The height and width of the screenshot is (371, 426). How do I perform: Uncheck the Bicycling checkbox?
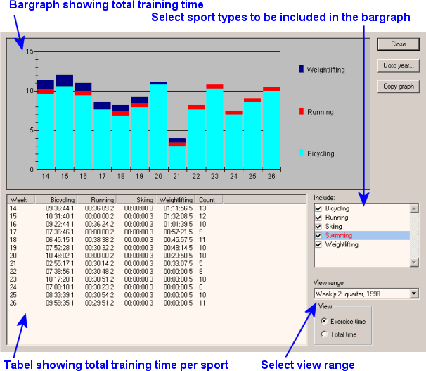coord(319,209)
